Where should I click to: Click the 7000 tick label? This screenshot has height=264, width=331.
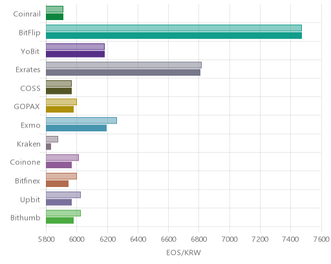pyautogui.click(x=230, y=239)
